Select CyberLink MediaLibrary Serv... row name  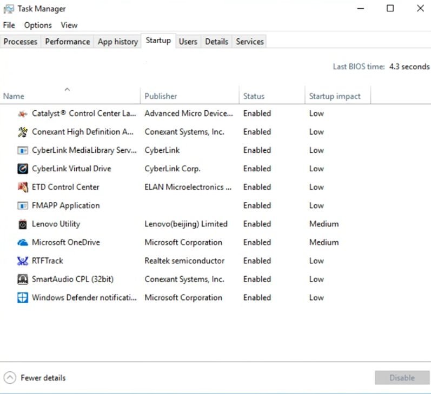pyautogui.click(x=84, y=150)
